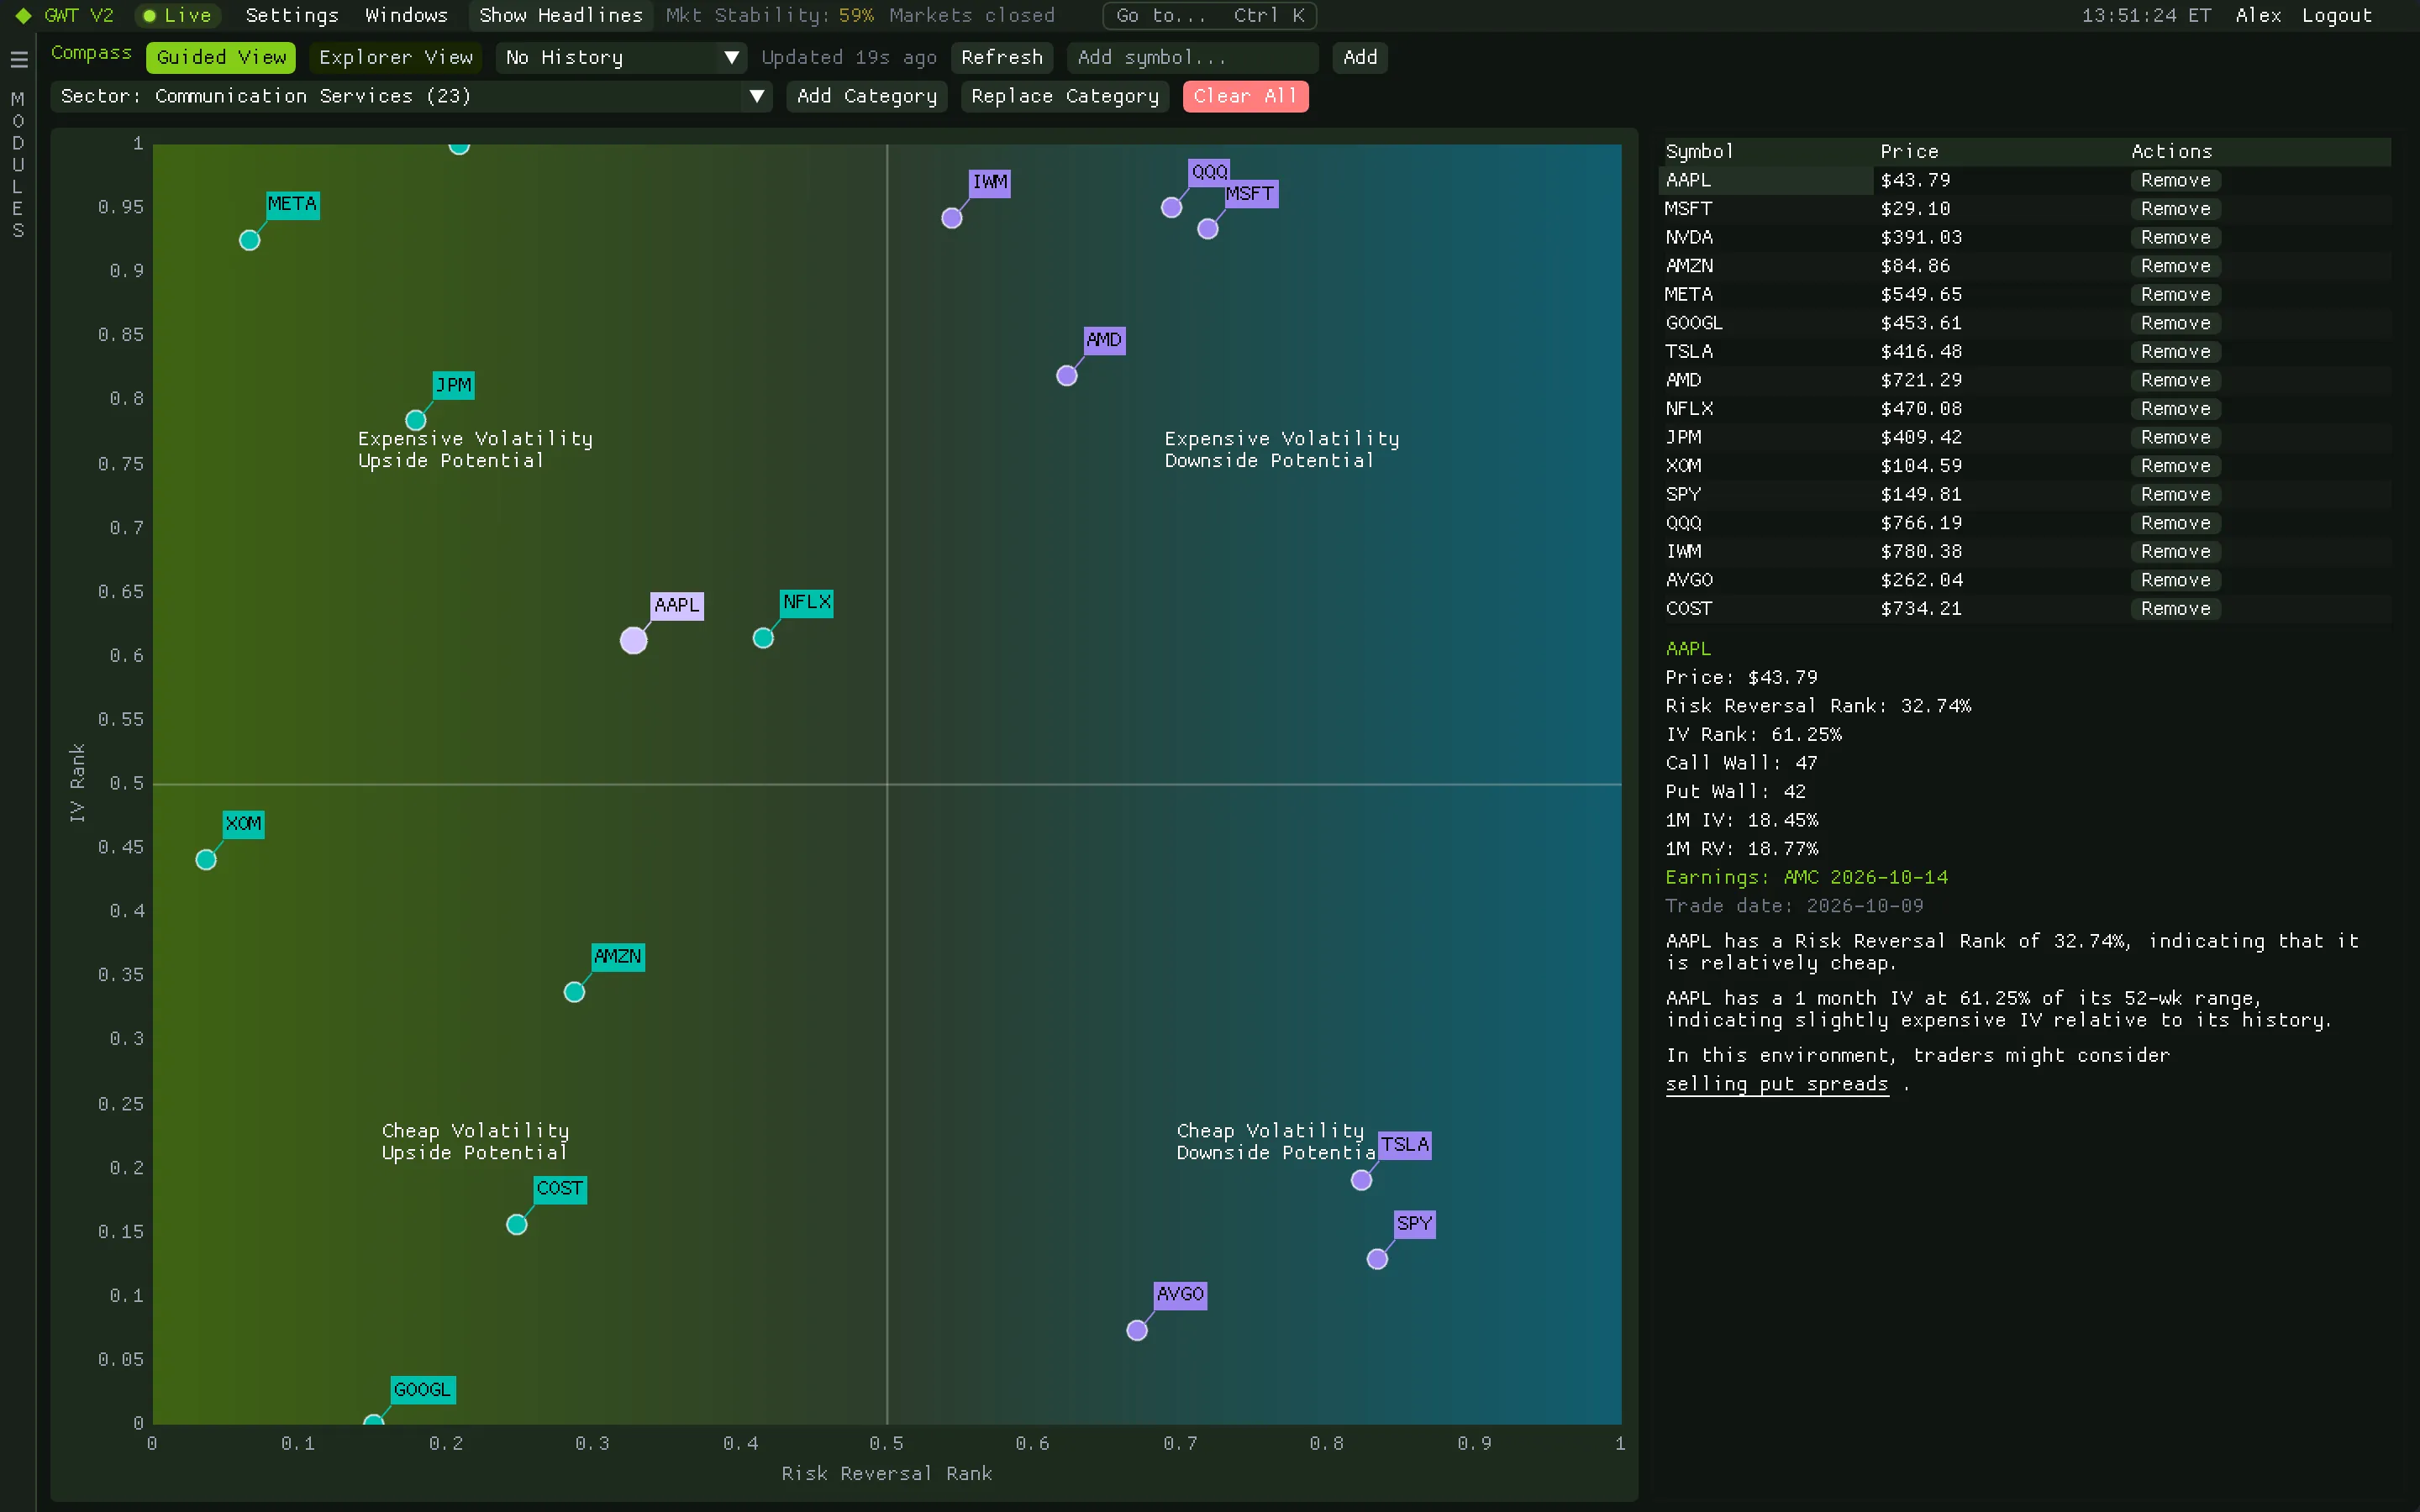
Task: Click the IWM scatter marker
Action: [x=952, y=218]
